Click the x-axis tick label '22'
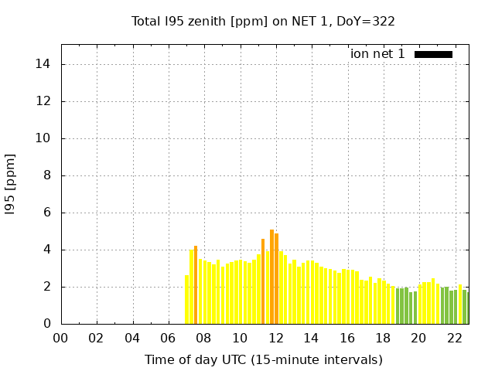495x371 pixels. click(455, 338)
